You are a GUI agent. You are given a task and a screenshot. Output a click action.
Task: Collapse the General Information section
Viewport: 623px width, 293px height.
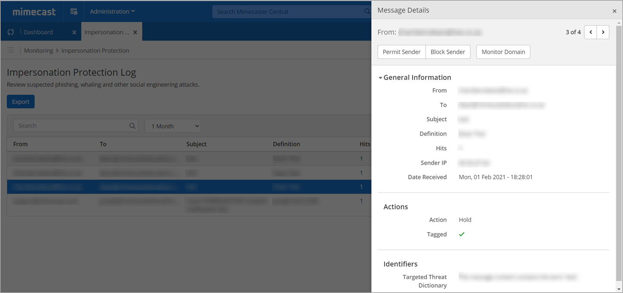[380, 78]
